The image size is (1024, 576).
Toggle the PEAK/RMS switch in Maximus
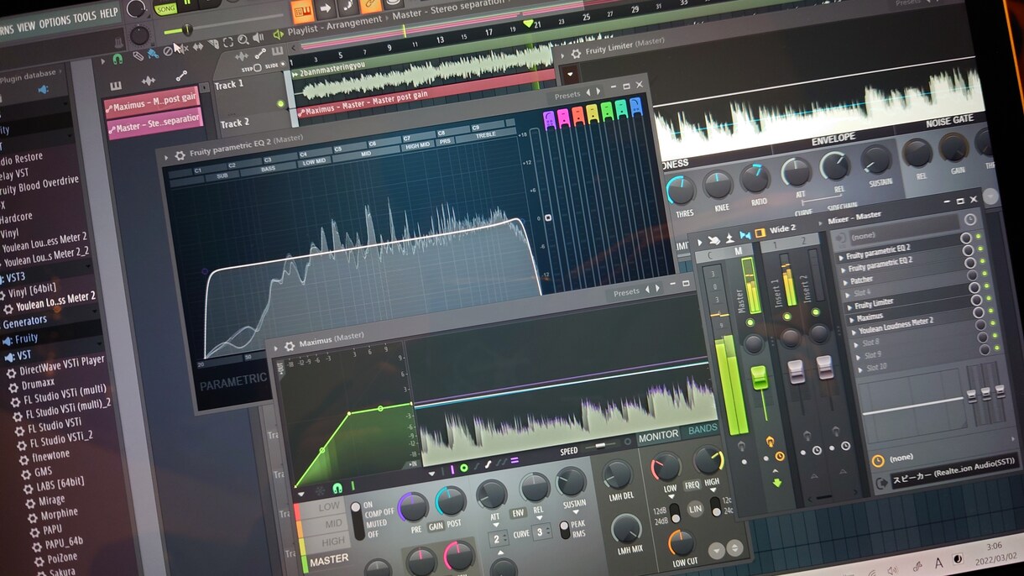[564, 528]
